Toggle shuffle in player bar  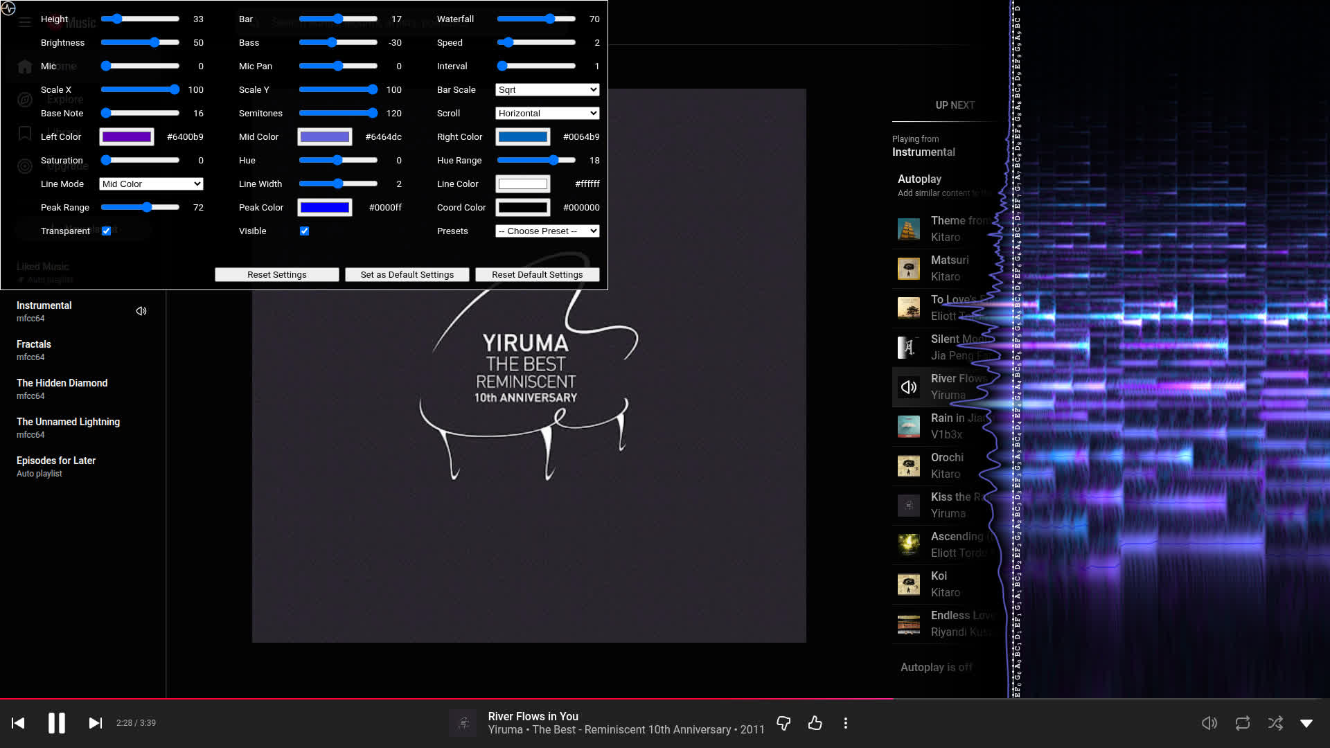point(1275,723)
